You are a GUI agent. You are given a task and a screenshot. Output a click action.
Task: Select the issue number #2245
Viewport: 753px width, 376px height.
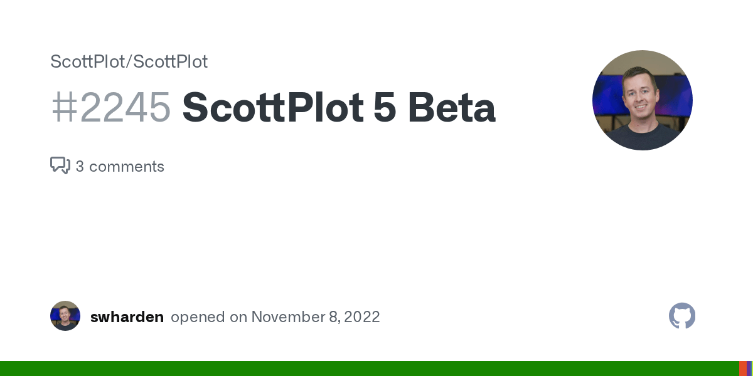(x=111, y=107)
